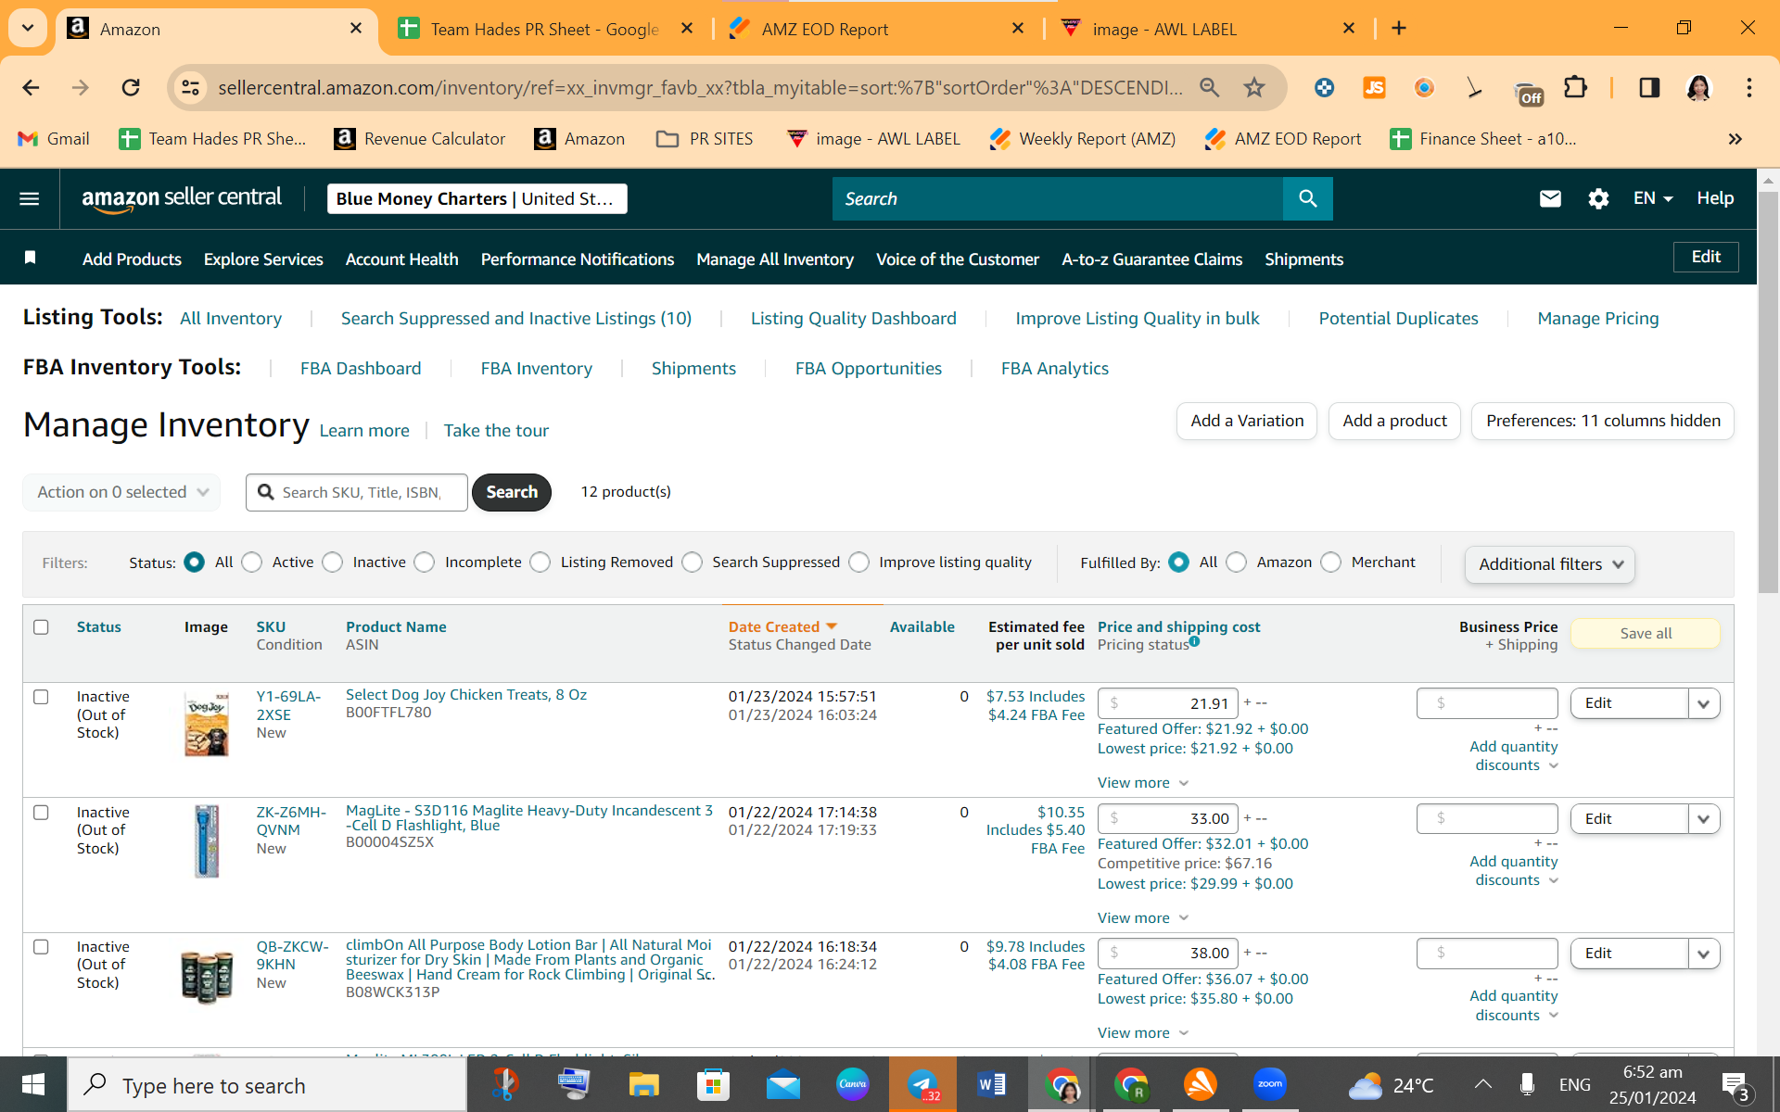Open File Explorer from the taskbar
The image size is (1780, 1112).
643,1084
